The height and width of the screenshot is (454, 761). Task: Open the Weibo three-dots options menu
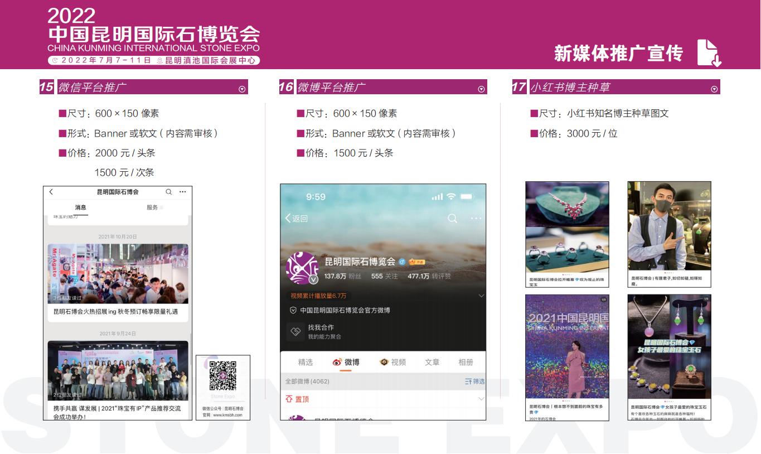pyautogui.click(x=476, y=218)
